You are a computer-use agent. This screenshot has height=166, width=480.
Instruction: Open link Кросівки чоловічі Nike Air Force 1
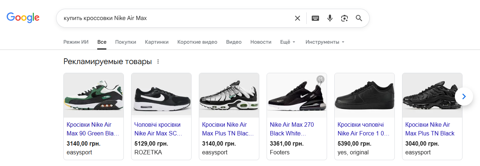pos(363,129)
